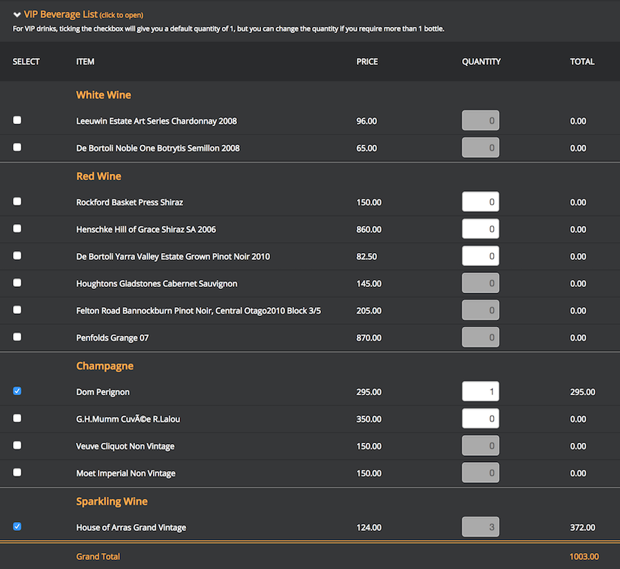Tick the Leeuwin Estate Art Series Chardonnay checkbox
The height and width of the screenshot is (569, 620).
pyautogui.click(x=17, y=120)
